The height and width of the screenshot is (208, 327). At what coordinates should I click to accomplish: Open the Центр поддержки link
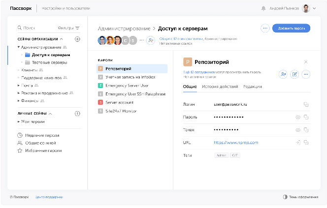click(49, 197)
